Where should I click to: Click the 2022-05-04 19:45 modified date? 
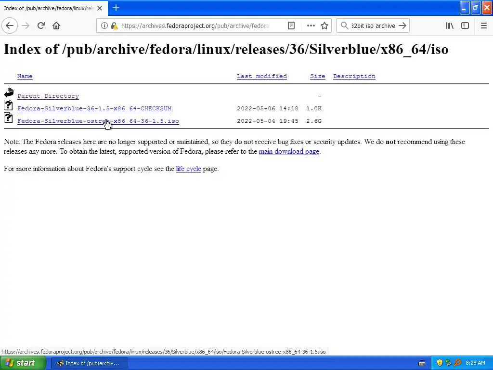click(x=268, y=121)
